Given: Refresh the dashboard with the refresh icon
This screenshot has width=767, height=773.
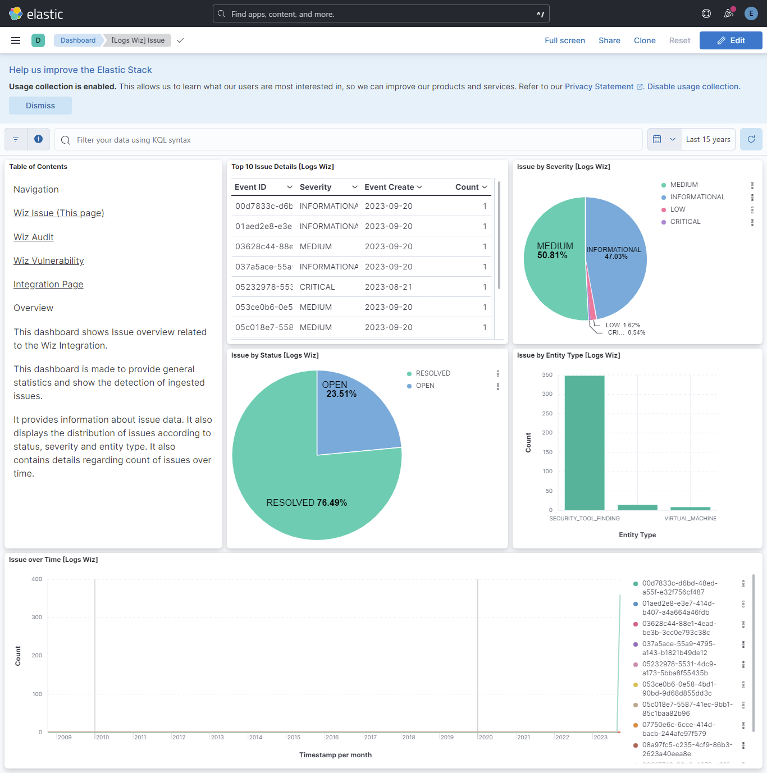Looking at the screenshot, I should 751,139.
